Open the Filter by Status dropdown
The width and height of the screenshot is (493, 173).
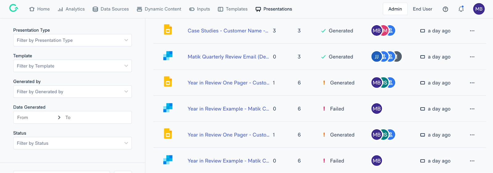(x=72, y=143)
